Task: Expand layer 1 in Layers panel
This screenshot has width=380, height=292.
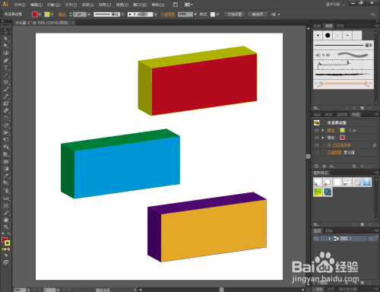Action: click(330, 239)
